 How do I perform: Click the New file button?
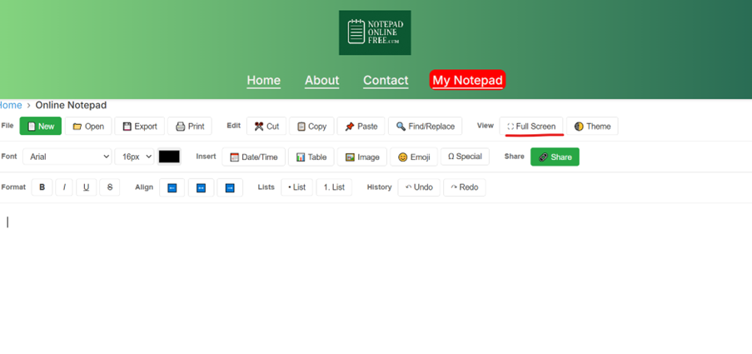tap(40, 127)
